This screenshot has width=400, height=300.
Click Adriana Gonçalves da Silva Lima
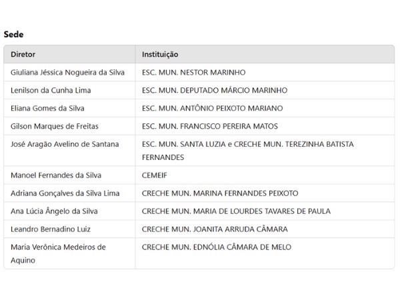coord(65,193)
